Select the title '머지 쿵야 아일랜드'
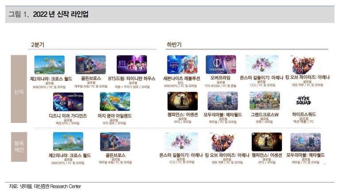Viewport: 338px width, 190px height. pos(115,116)
